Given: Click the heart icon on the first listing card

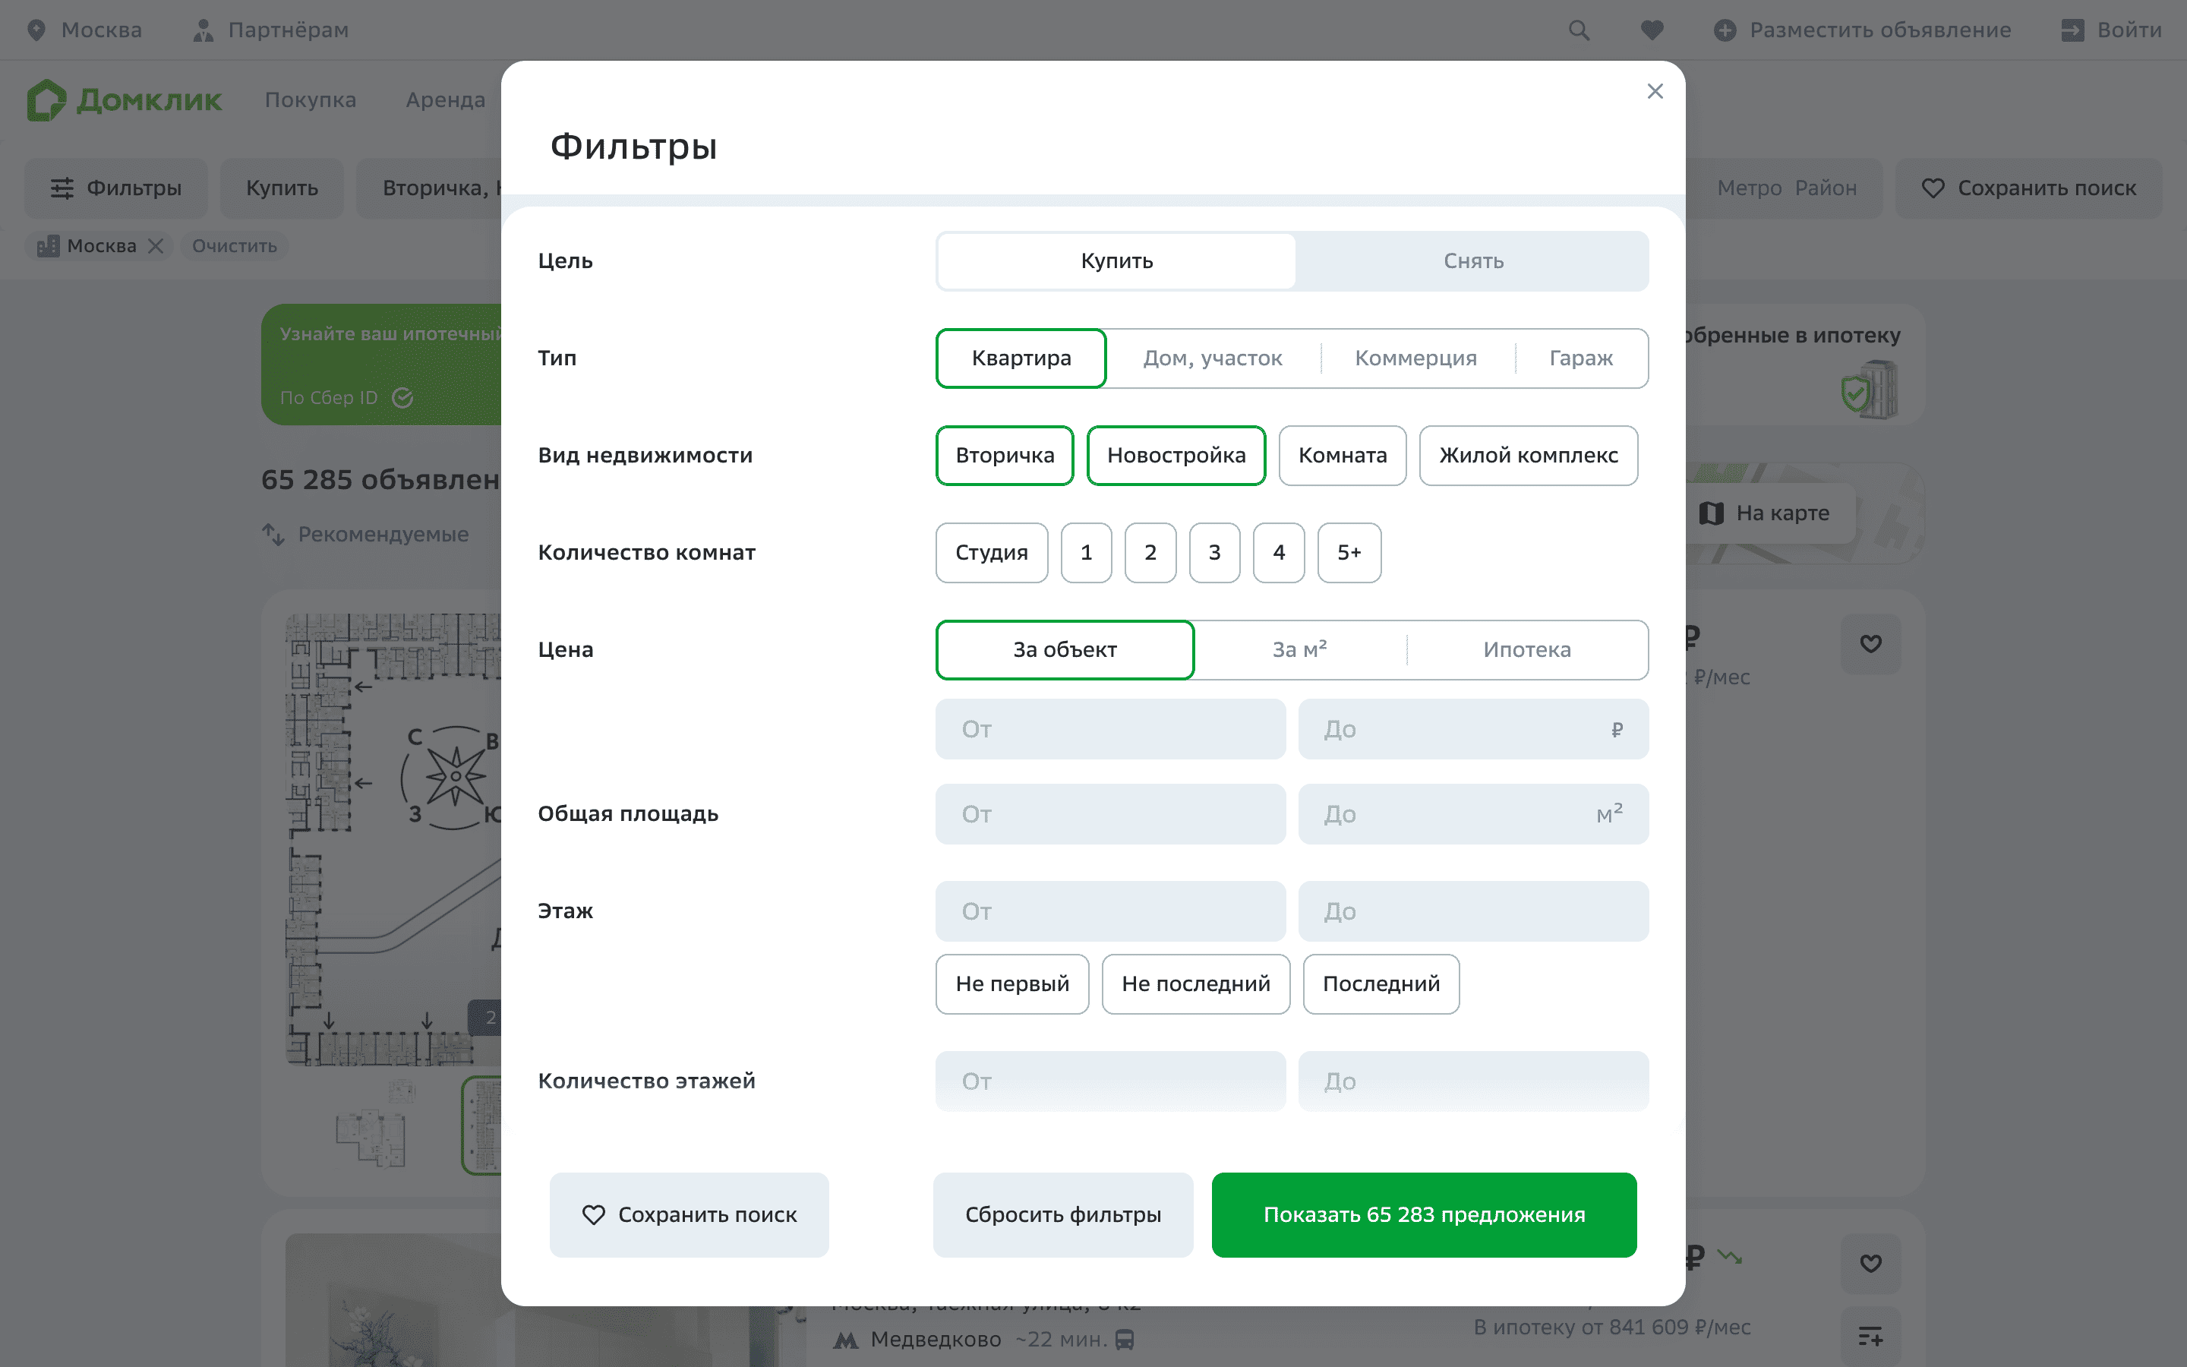Looking at the screenshot, I should point(1870,644).
